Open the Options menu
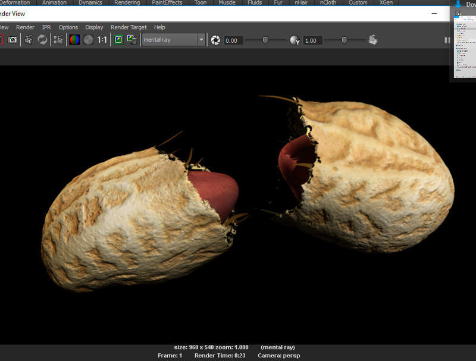Viewport: 476px width, 361px height. pyautogui.click(x=68, y=27)
